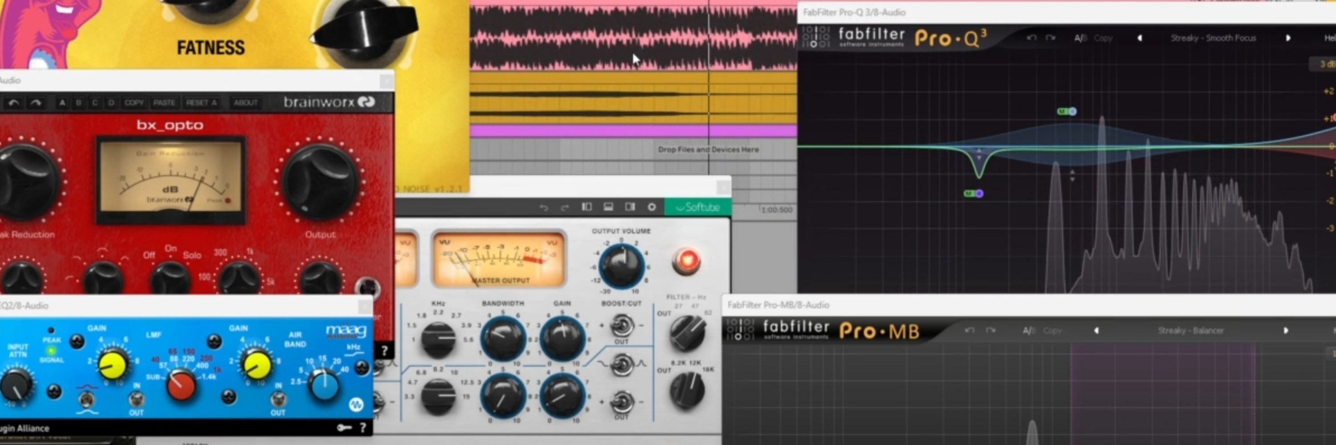Select bx_opto preset slot C
1336x445 pixels.
tap(95, 103)
